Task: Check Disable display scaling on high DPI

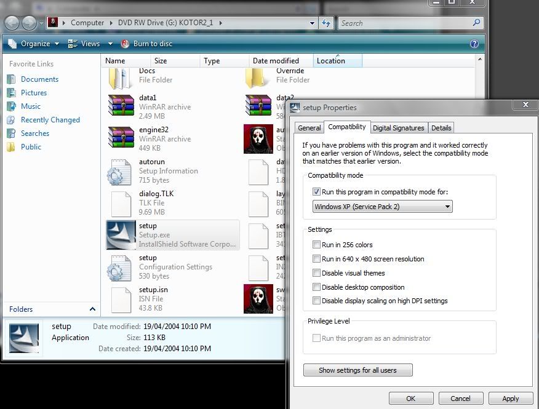Action: (x=316, y=301)
